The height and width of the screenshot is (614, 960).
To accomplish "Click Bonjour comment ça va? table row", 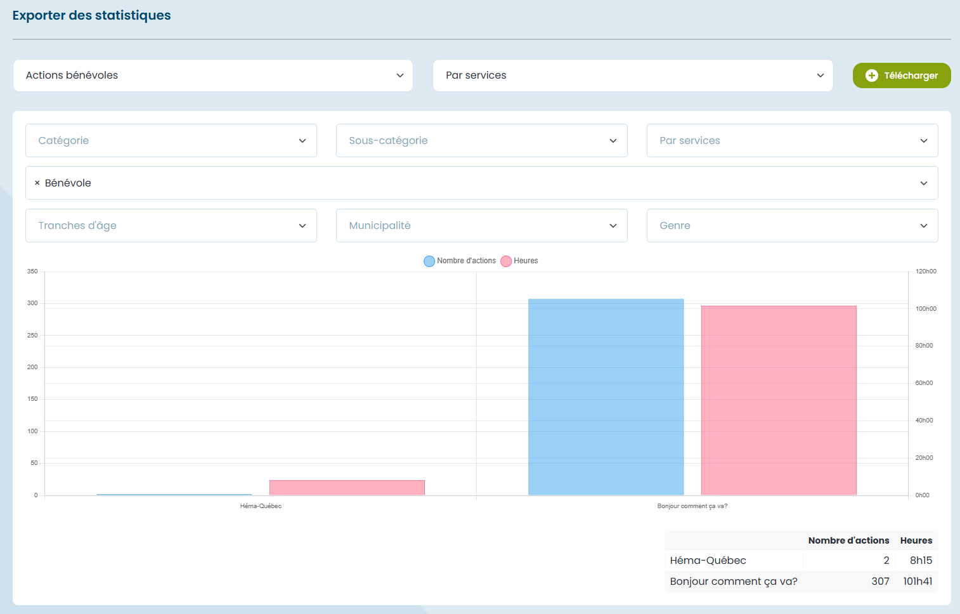I will (x=800, y=582).
